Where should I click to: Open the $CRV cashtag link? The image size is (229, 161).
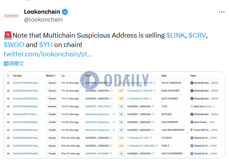[197, 35]
